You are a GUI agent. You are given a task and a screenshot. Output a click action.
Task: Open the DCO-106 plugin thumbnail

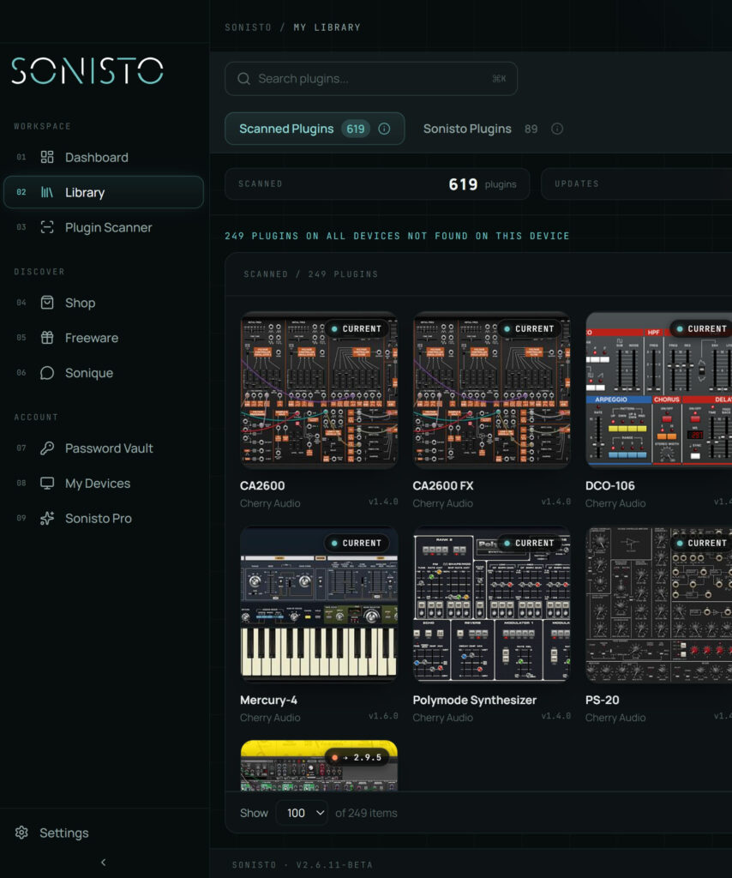pyautogui.click(x=658, y=390)
